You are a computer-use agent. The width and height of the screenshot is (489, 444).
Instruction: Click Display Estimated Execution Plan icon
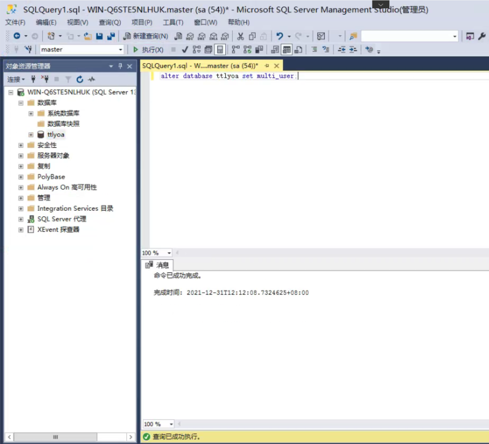197,49
